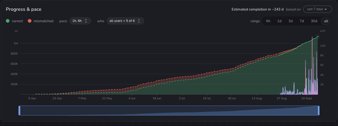Screen dimensions: 338x126
Task: Click the '4 Jun' axis label
Action: (132, 98)
